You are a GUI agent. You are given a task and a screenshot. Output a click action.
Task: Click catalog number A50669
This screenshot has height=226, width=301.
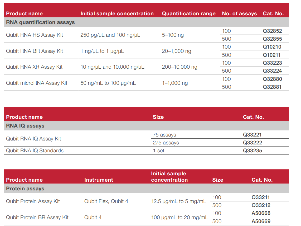coord(261,222)
